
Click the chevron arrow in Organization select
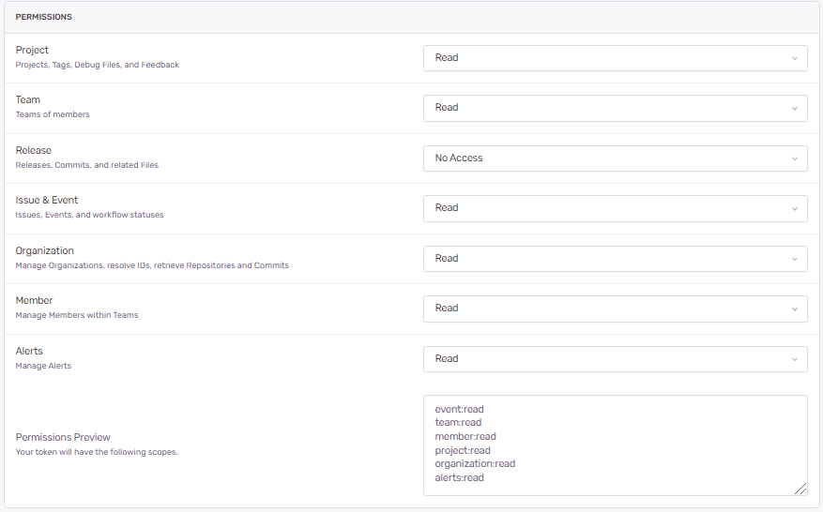click(x=795, y=259)
